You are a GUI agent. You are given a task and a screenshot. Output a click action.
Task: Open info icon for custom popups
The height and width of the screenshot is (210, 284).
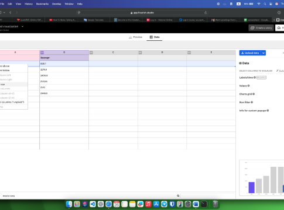tap(268, 110)
